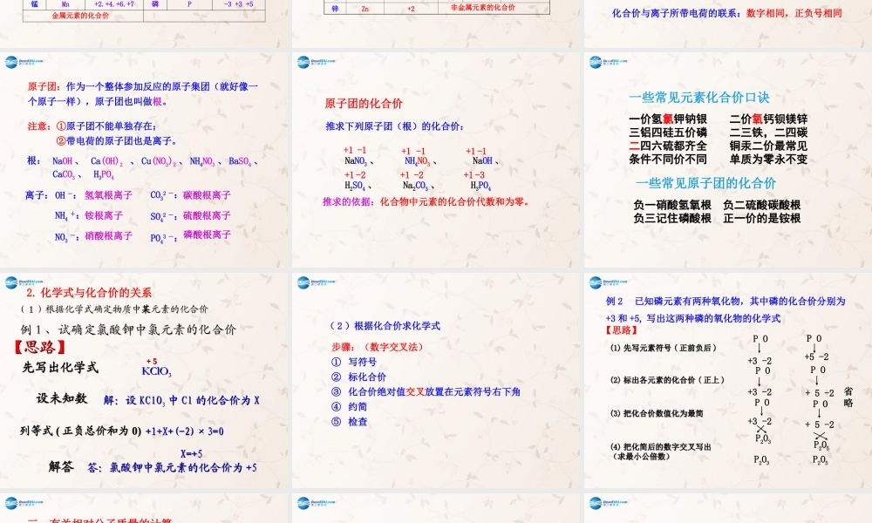Click the DearEDU logo on the bottom-right partial slide
The height and width of the screenshot is (523, 872).
tap(597, 504)
